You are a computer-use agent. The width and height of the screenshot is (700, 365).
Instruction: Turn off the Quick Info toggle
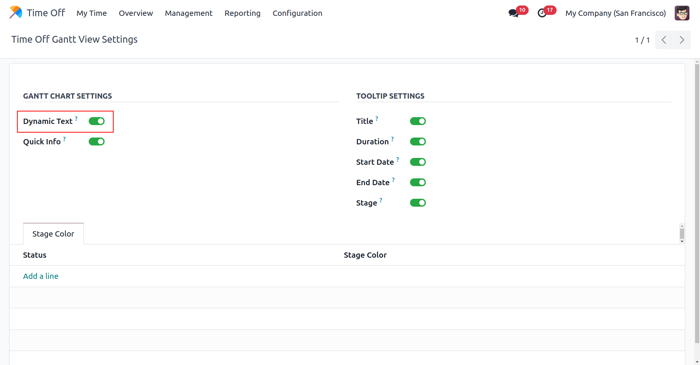coord(97,142)
